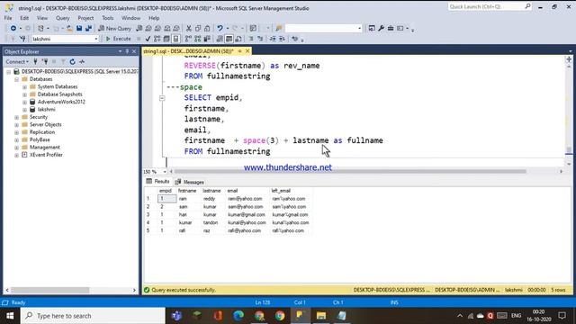Expand the System Databases node

click(x=24, y=87)
